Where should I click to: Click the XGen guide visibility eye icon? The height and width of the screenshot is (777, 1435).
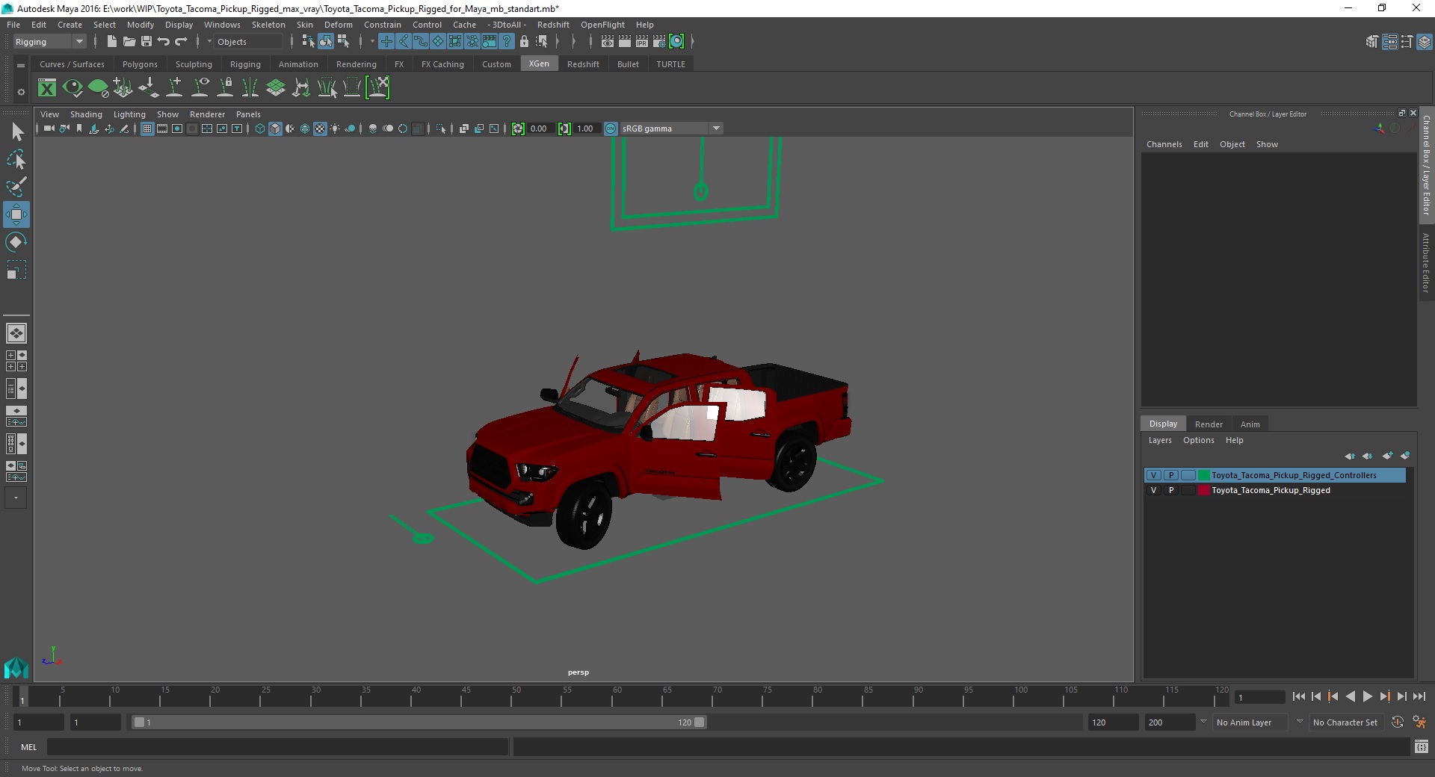[x=200, y=88]
